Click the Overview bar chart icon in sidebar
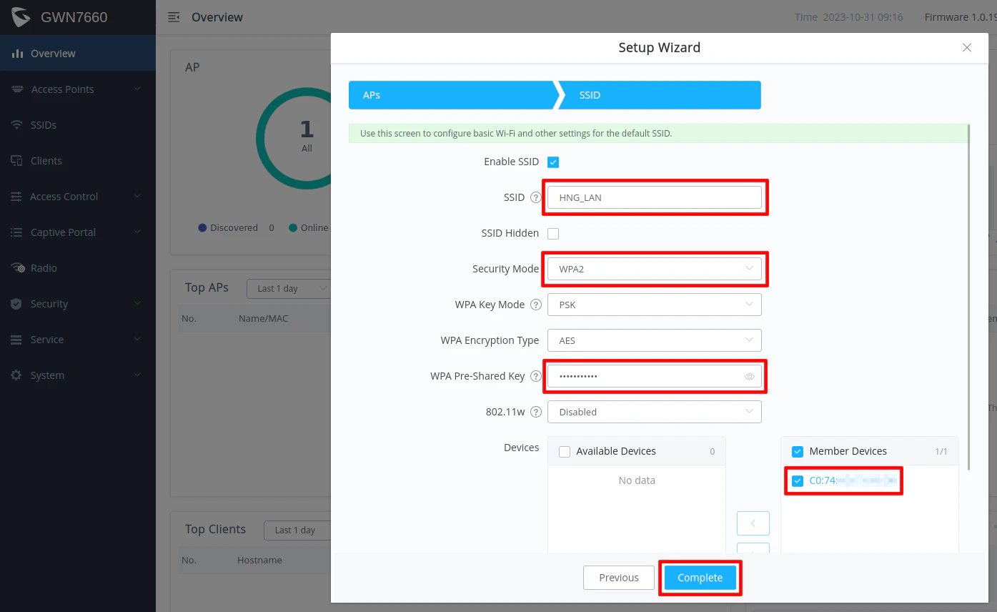The width and height of the screenshot is (997, 612). pos(17,54)
